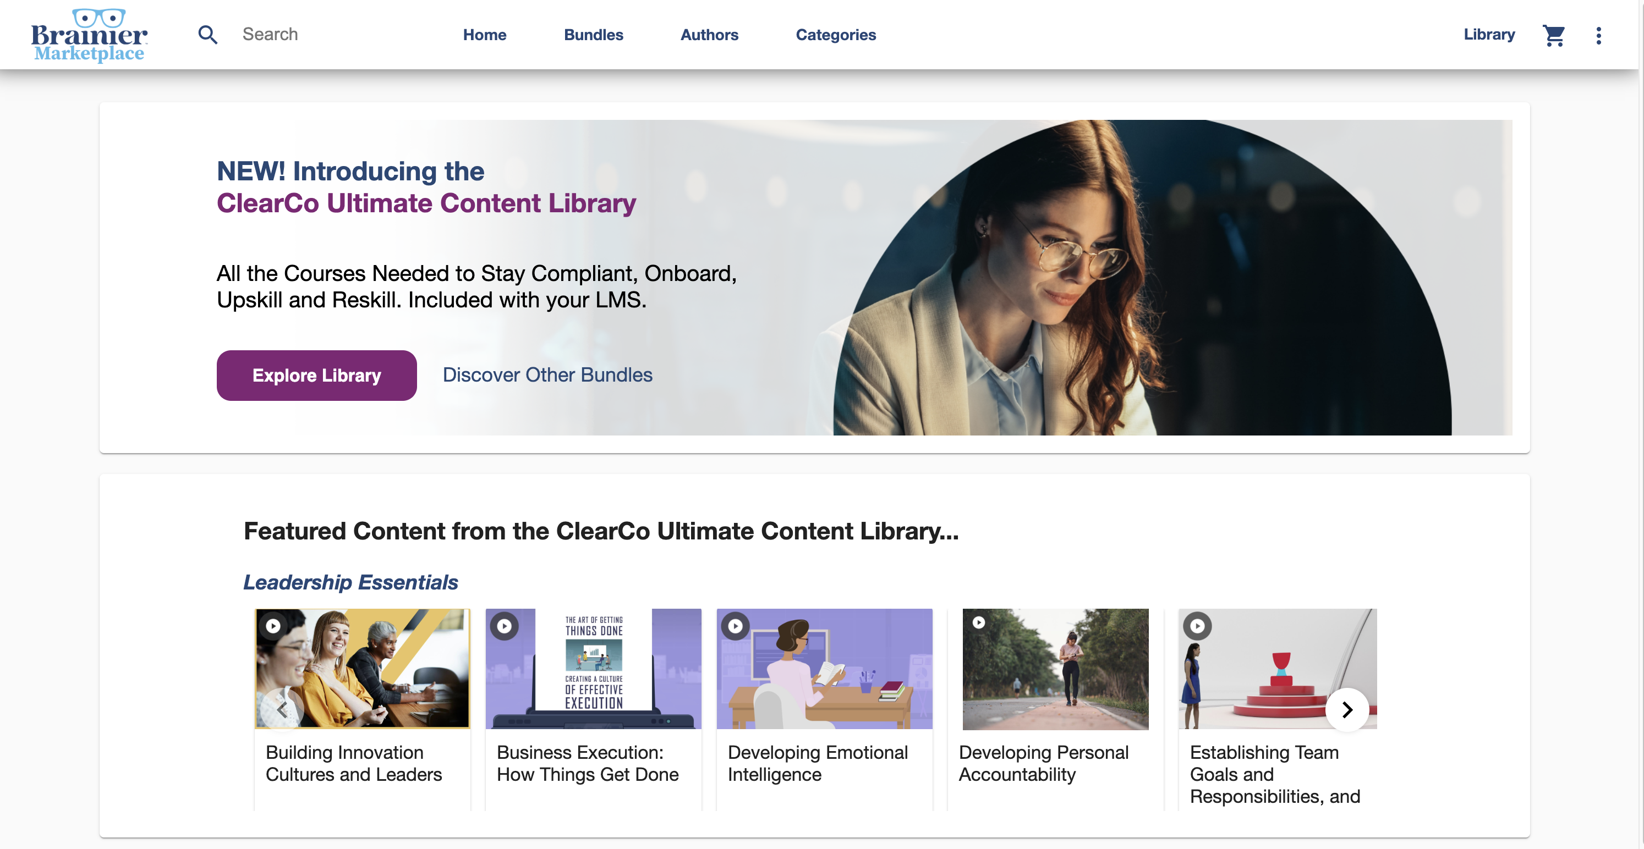
Task: Click the Featured Content from ClearCo heading
Action: (x=601, y=531)
